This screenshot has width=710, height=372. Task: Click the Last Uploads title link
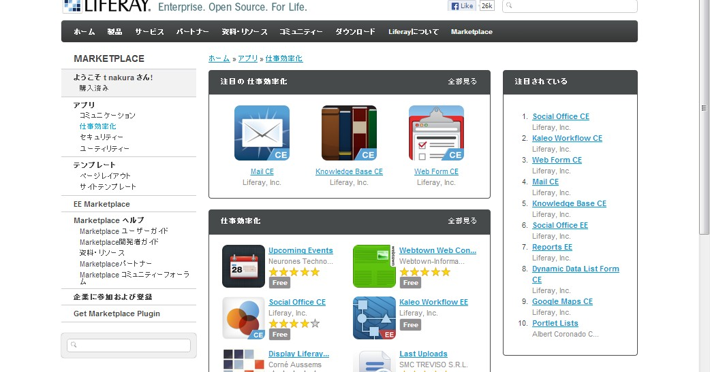coord(423,354)
